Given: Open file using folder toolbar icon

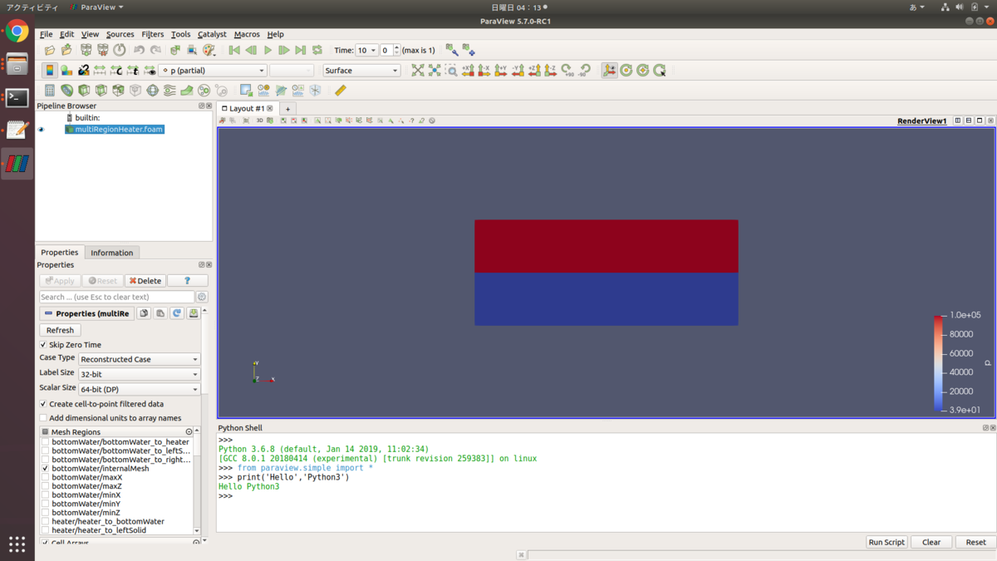Looking at the screenshot, I should (x=50, y=51).
